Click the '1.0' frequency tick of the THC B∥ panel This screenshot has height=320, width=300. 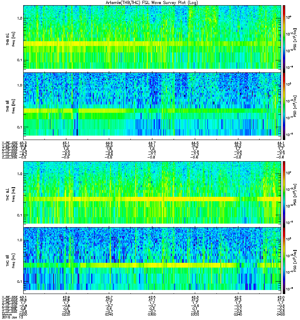point(20,240)
